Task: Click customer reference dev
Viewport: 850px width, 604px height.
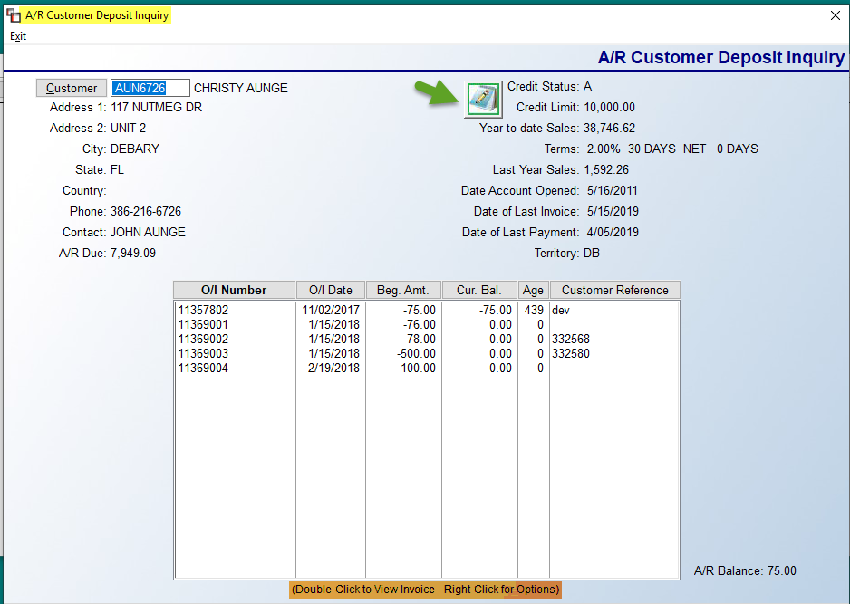Action: (561, 310)
